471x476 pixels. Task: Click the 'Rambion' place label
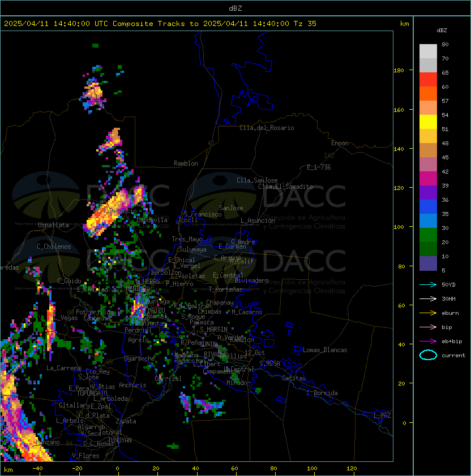(186, 163)
